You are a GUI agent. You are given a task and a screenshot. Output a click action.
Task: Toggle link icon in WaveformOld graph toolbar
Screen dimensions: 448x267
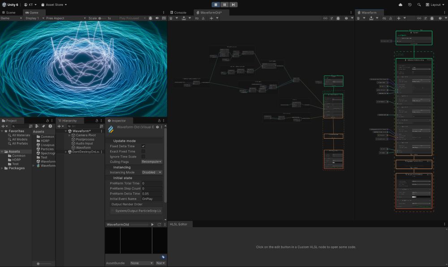click(x=197, y=18)
